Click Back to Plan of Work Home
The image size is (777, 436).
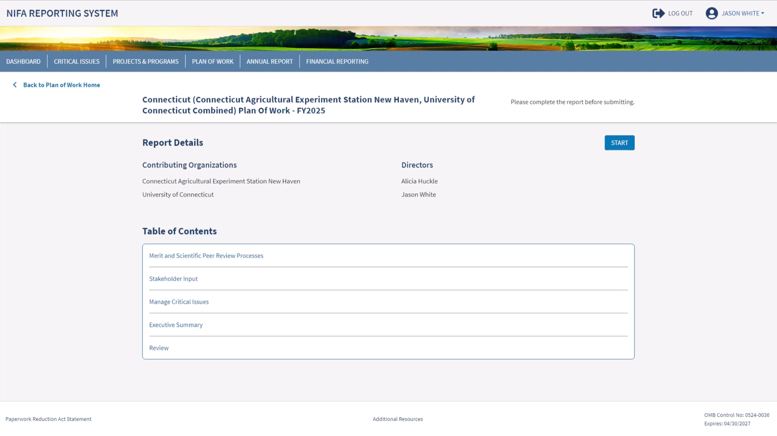(62, 85)
